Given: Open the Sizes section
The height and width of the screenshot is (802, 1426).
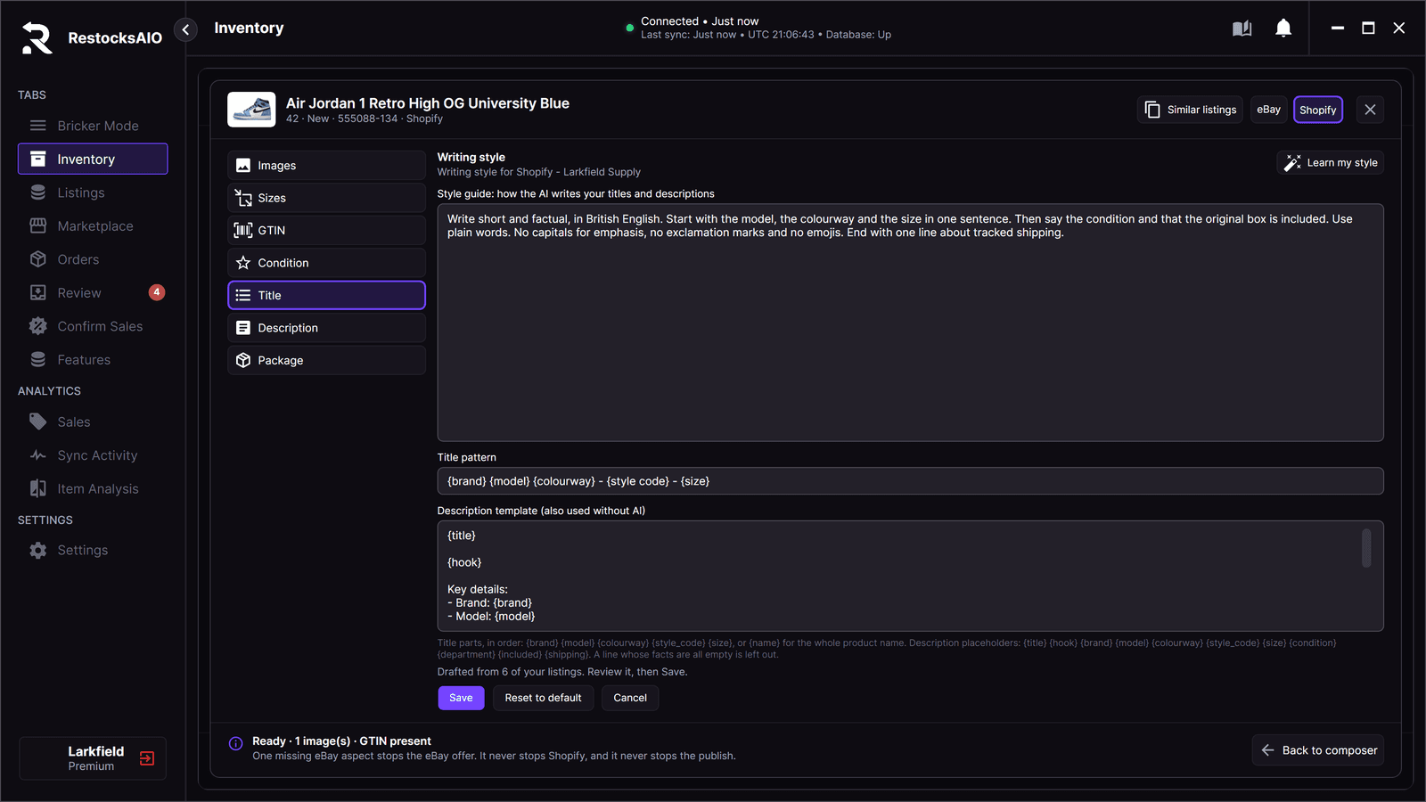Looking at the screenshot, I should click(x=326, y=198).
